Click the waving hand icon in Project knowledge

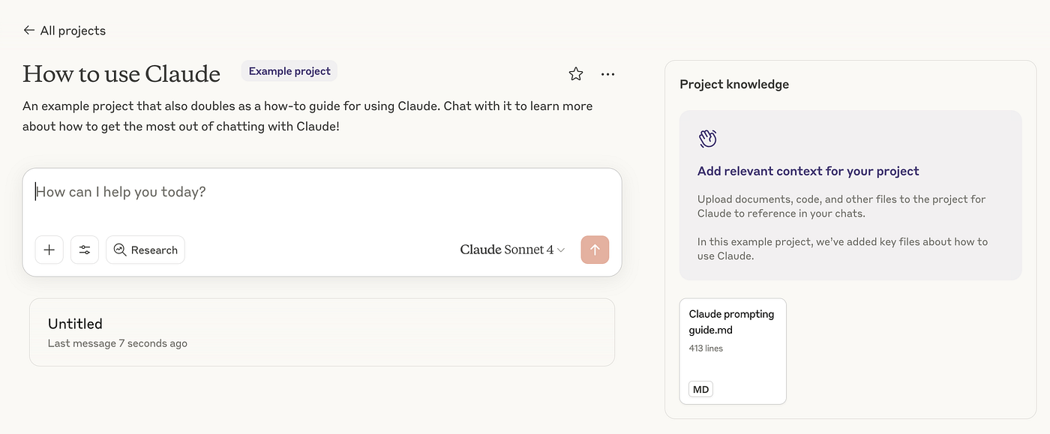click(x=707, y=139)
